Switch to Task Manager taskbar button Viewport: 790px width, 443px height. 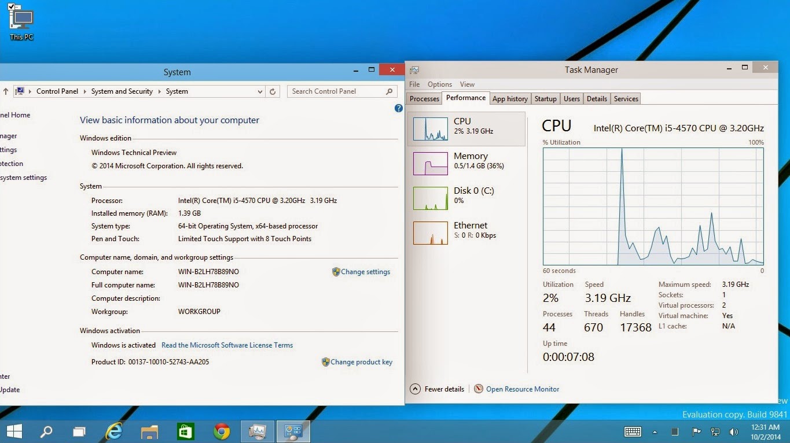258,431
